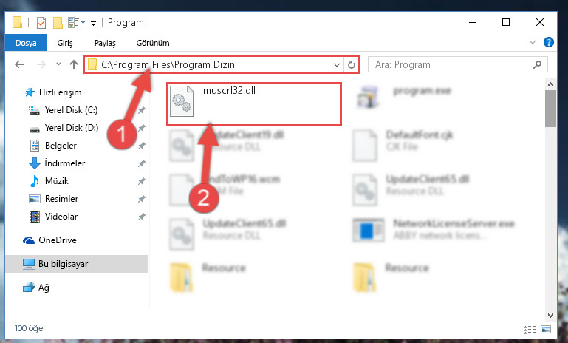Unpin Yerel Disk (C:) from quick access
Image resolution: width=568 pixels, height=343 pixels.
141,110
